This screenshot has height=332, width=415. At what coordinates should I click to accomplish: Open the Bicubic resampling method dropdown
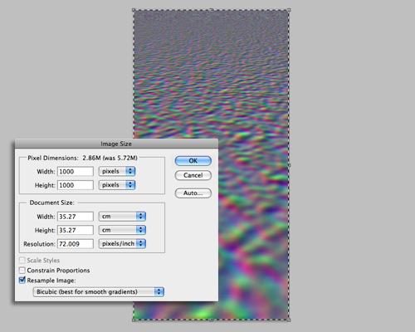point(99,292)
